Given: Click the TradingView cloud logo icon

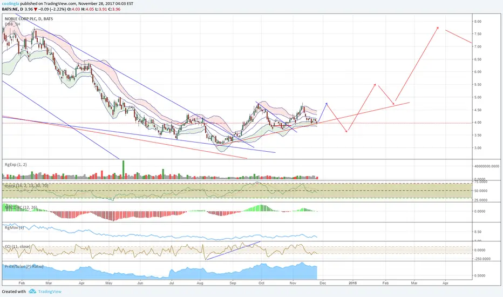Looking at the screenshot, I should tap(32, 292).
